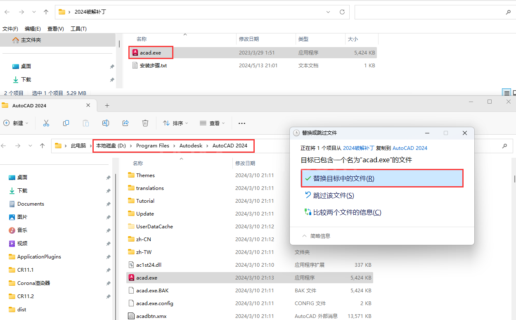The image size is (516, 320).
Task: Collapse 简略信息 details in the replace dialog
Action: click(x=317, y=236)
